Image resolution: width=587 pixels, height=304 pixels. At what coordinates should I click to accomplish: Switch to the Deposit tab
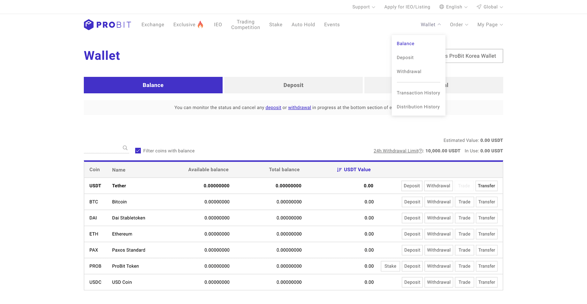pyautogui.click(x=293, y=85)
